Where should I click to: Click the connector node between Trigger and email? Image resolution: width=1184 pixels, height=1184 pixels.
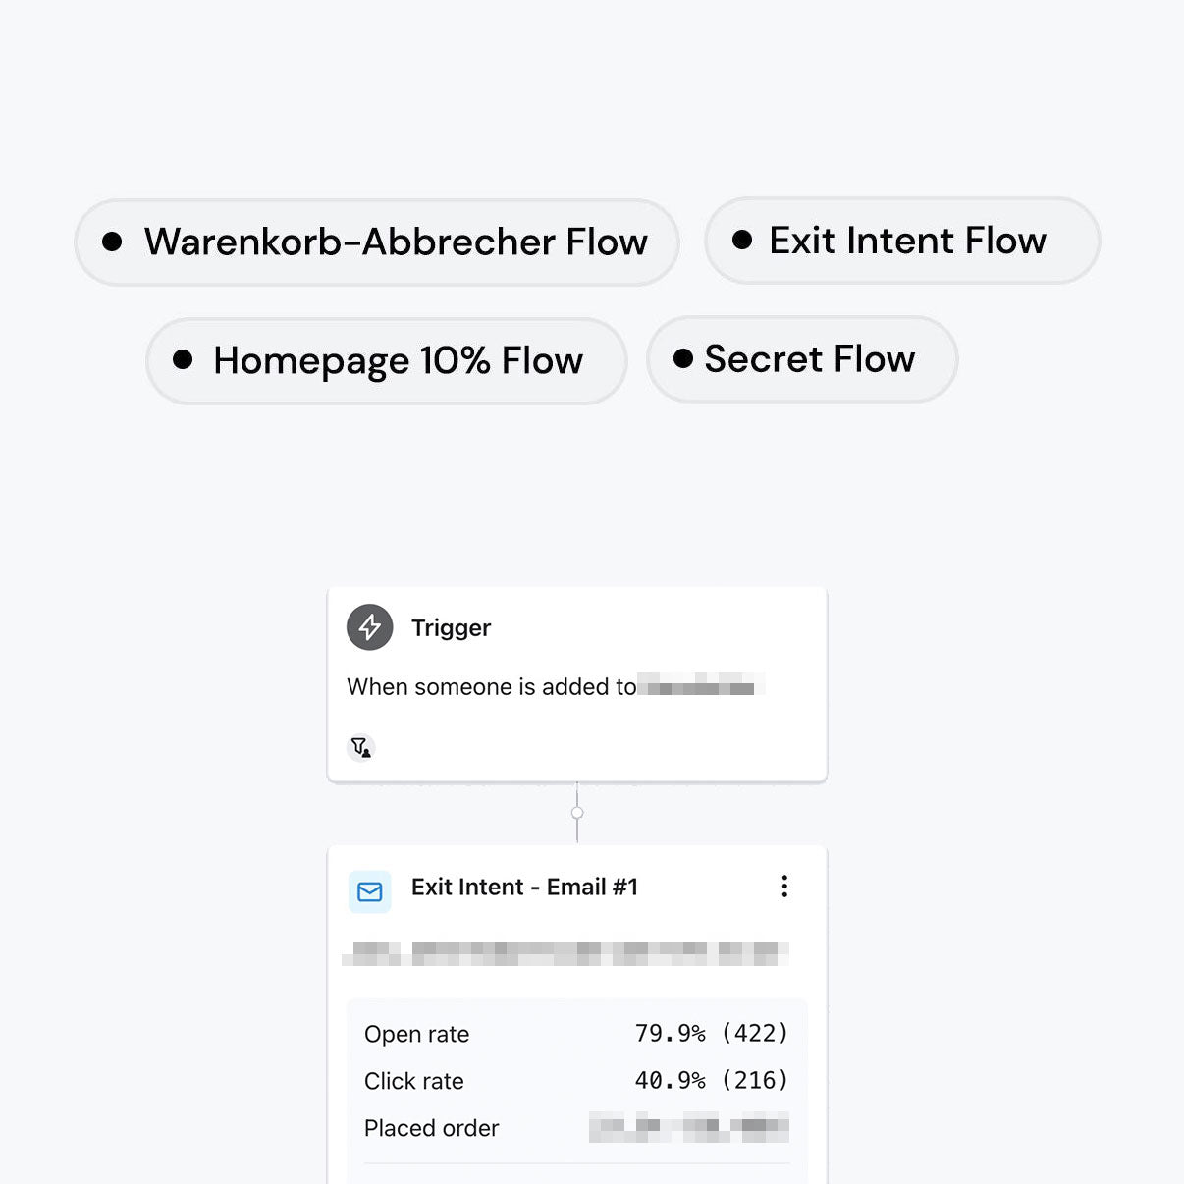pyautogui.click(x=577, y=813)
